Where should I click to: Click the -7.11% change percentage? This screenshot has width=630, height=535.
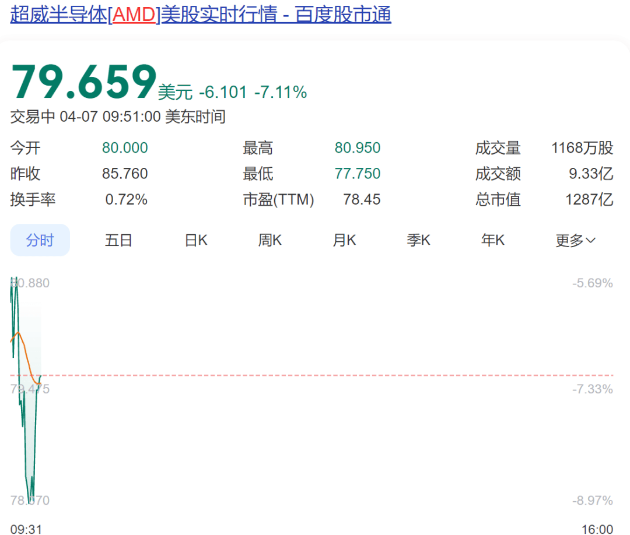(x=280, y=92)
